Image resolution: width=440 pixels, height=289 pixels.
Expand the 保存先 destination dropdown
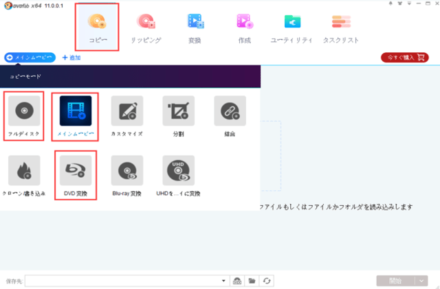tap(223, 281)
